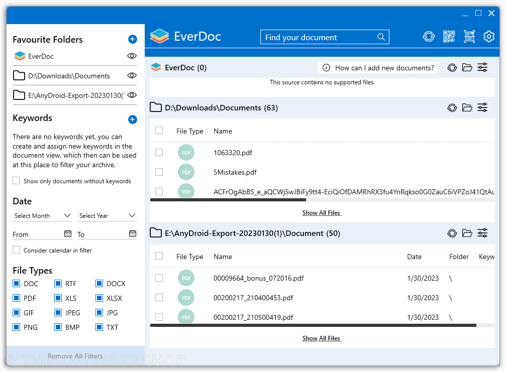This screenshot has width=506, height=372.
Task: Uncheck the TXT file type
Action: [x=99, y=327]
